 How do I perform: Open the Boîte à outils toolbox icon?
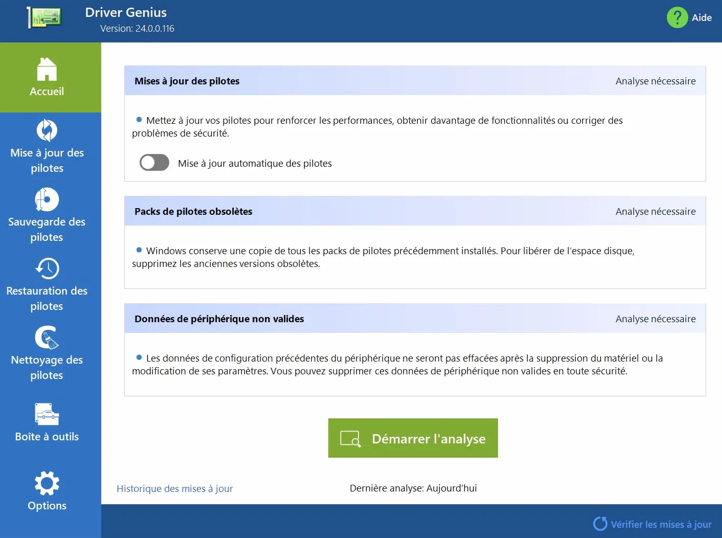(47, 414)
